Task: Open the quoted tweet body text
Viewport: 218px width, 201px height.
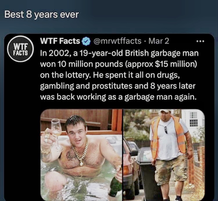Action: (x=119, y=75)
